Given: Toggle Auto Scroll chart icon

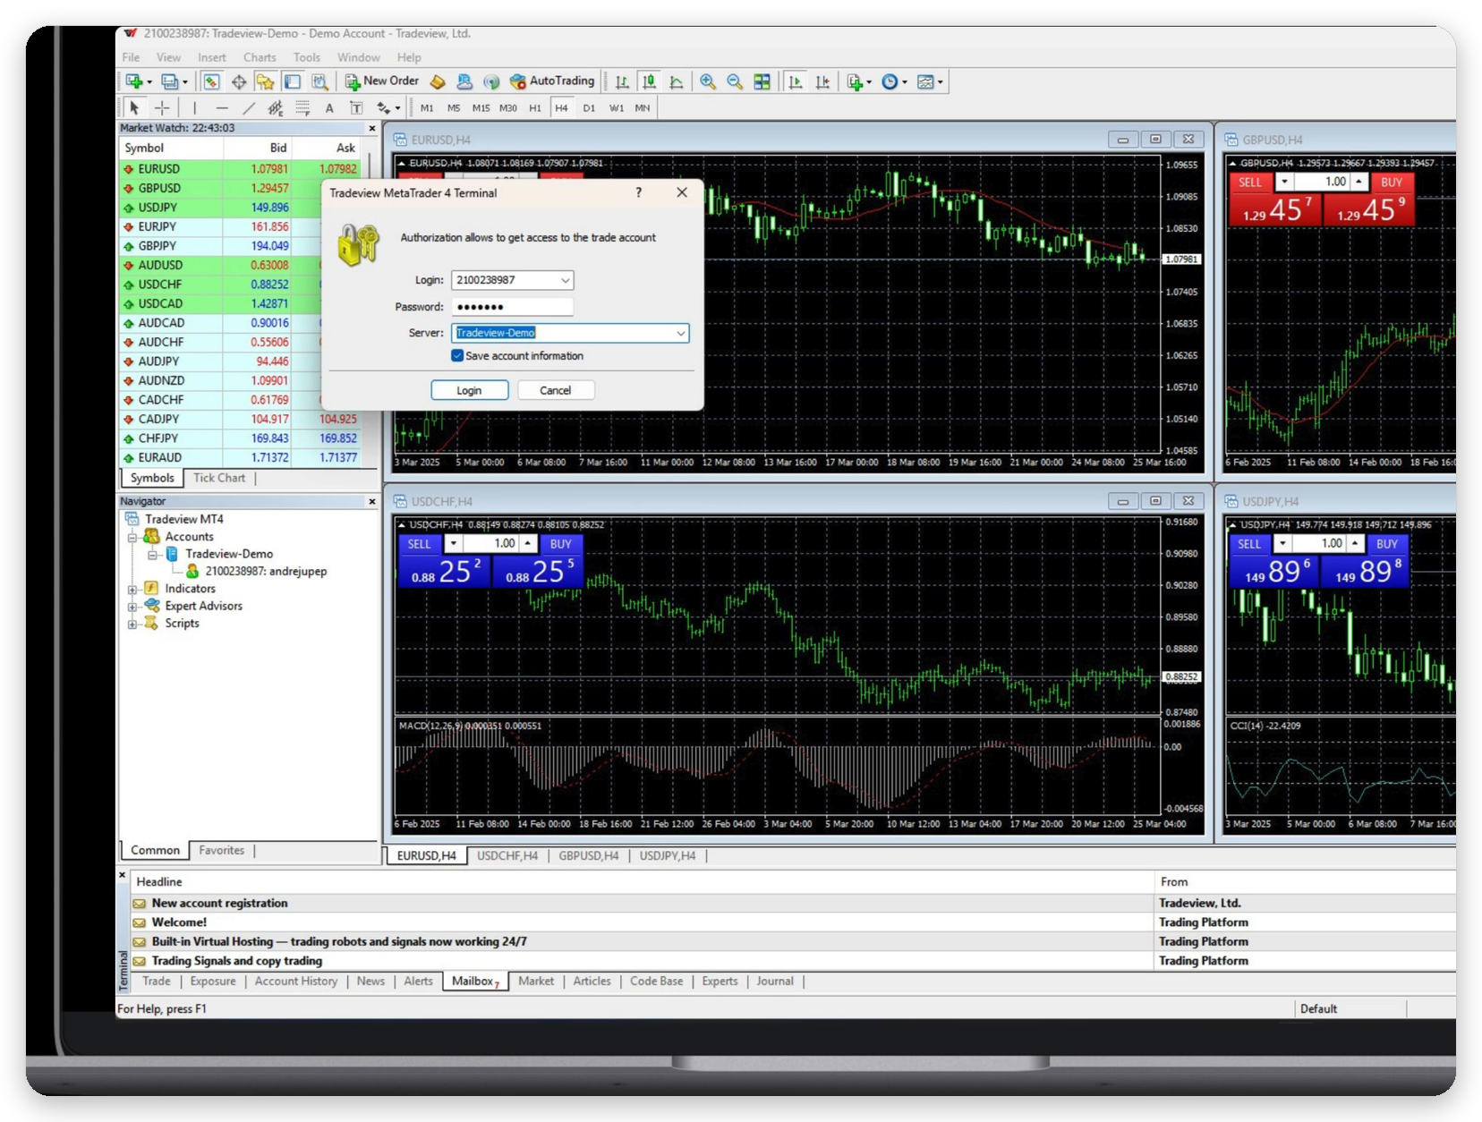Looking at the screenshot, I should coord(795,81).
